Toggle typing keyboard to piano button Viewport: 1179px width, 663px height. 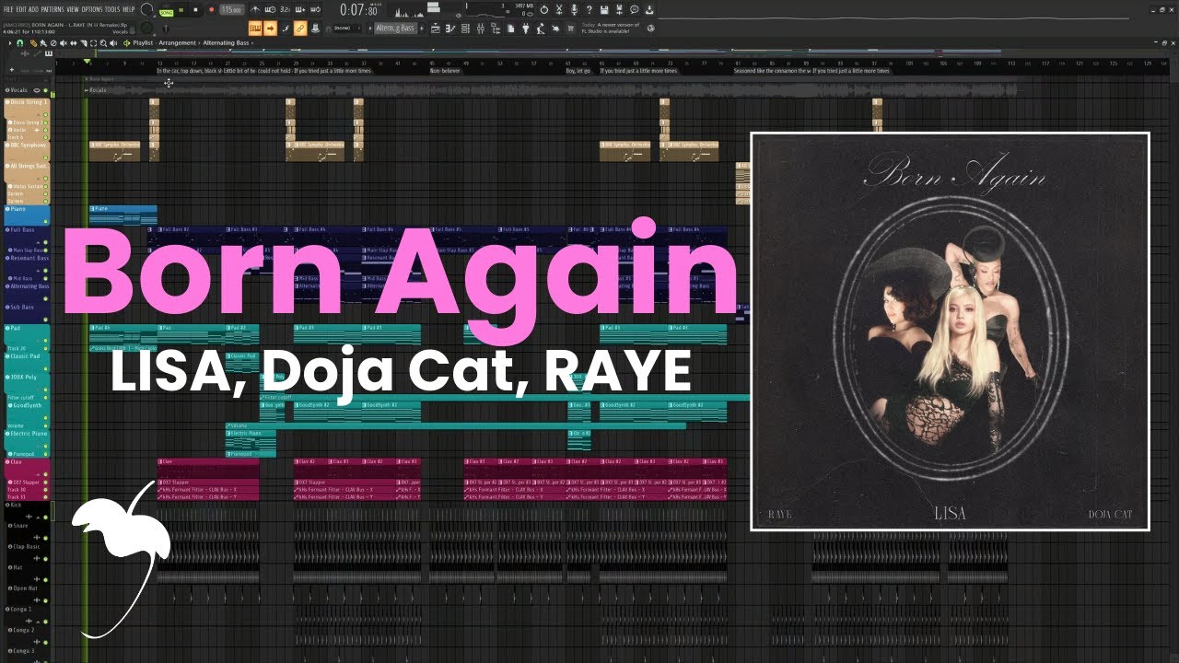(255, 29)
